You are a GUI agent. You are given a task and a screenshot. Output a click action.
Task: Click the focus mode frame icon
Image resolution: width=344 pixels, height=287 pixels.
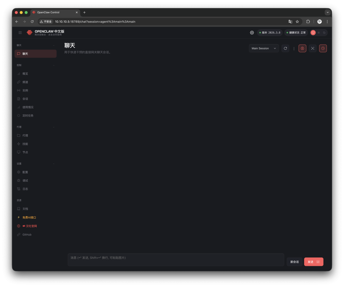312,48
